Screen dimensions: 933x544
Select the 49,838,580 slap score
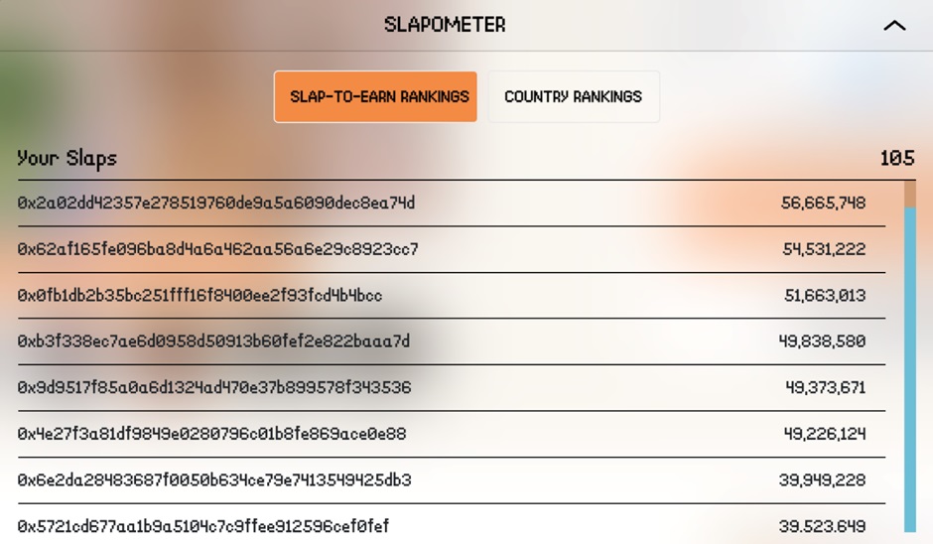[822, 340]
